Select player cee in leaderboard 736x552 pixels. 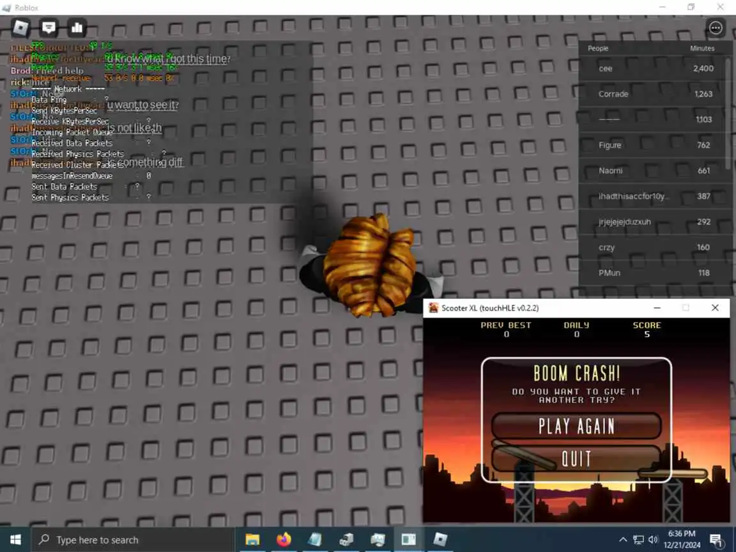click(652, 68)
